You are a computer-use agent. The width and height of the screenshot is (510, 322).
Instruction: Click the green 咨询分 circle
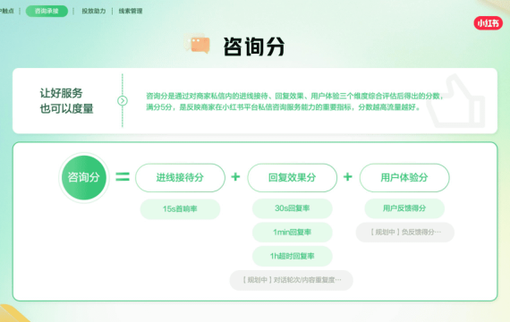coord(84,177)
